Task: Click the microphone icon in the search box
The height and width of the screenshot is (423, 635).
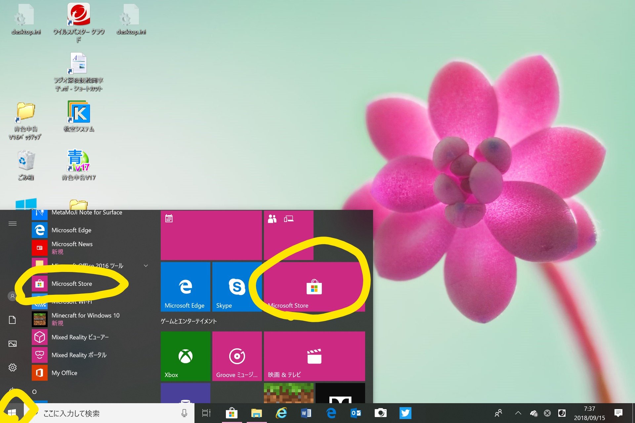Action: point(184,413)
